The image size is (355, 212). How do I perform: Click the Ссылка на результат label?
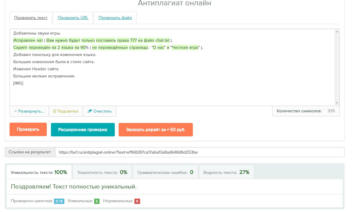point(30,152)
